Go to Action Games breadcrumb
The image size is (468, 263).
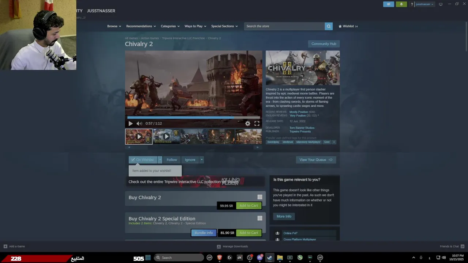tap(150, 38)
